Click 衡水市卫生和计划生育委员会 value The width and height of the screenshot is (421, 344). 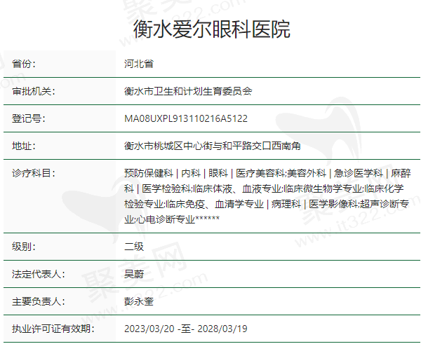(188, 91)
